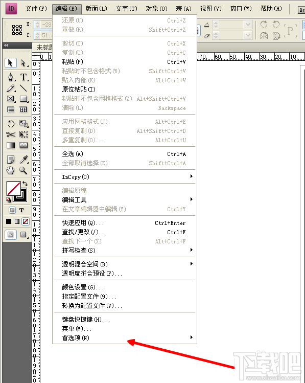Click the fill color swatch
This screenshot has width=305, height=383.
[14, 188]
